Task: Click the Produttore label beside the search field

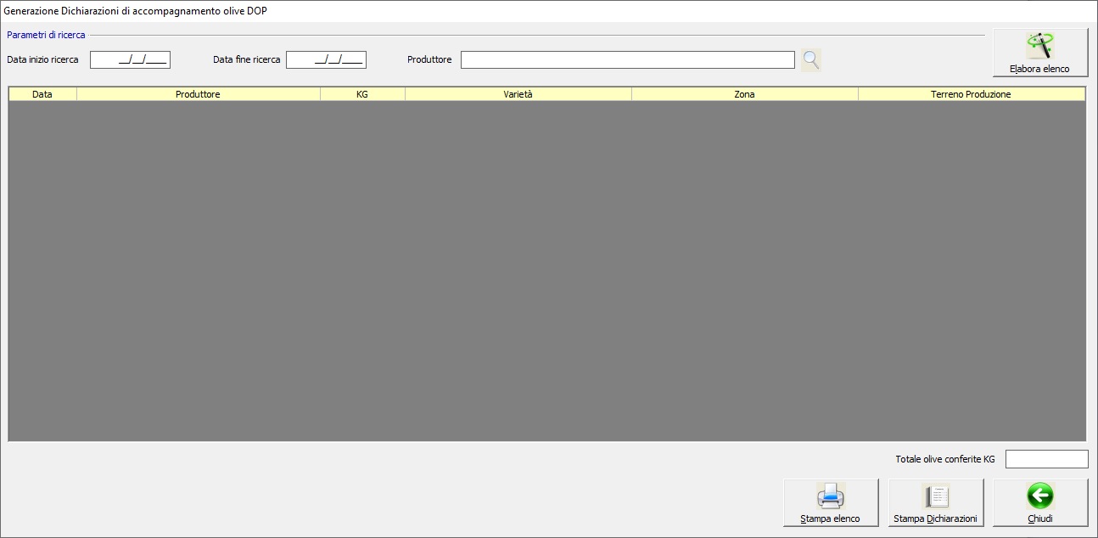Action: coord(429,60)
